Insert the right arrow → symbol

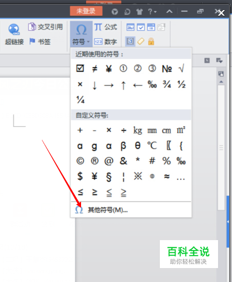tap(109, 85)
